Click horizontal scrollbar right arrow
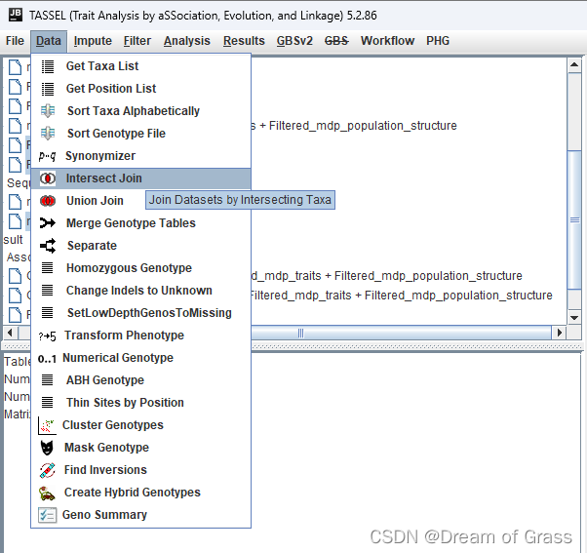The image size is (587, 553). coord(560,333)
